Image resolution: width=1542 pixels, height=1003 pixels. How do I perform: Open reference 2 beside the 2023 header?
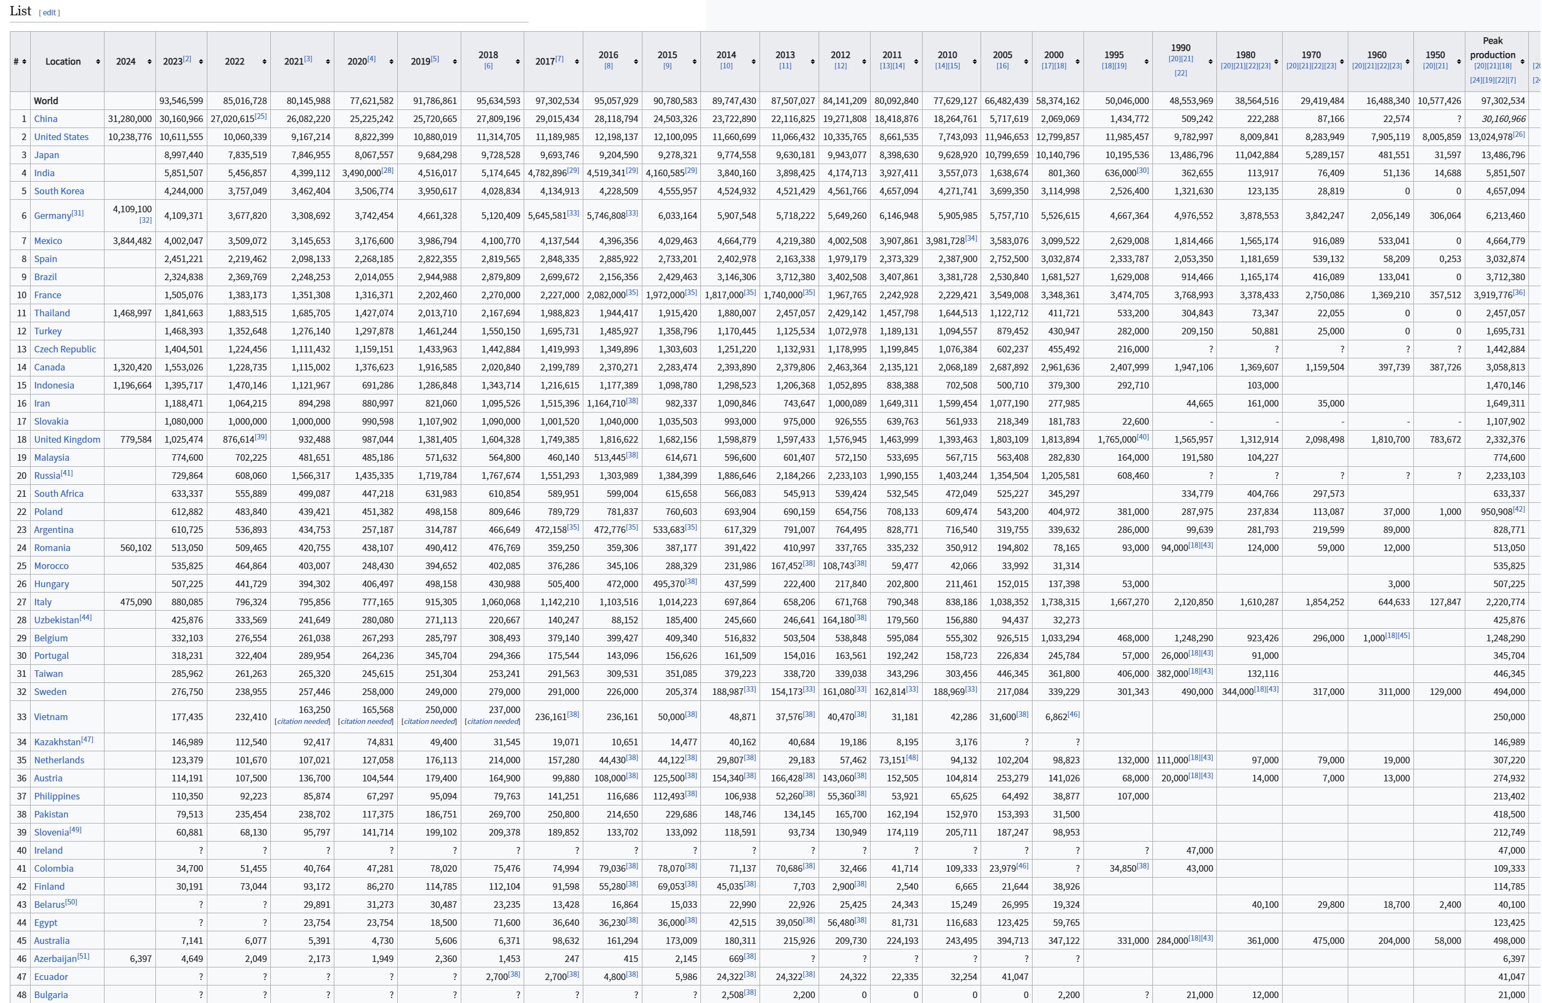pyautogui.click(x=187, y=59)
